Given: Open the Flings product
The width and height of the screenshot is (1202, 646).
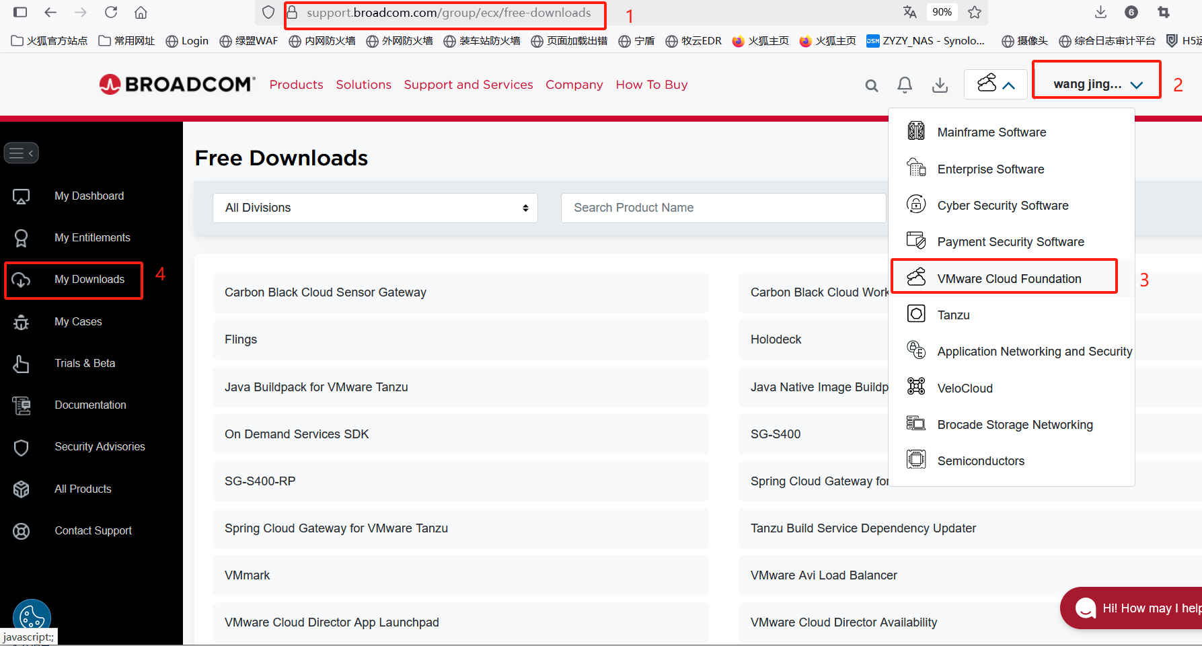Looking at the screenshot, I should (x=461, y=339).
